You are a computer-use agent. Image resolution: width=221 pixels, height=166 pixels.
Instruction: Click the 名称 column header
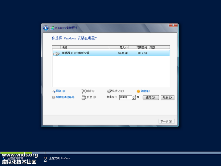click(85, 47)
